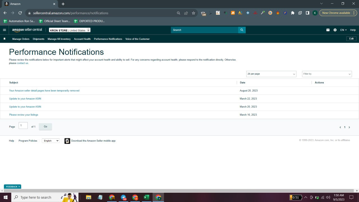
Task: Click the contact us link
Action: [22, 63]
